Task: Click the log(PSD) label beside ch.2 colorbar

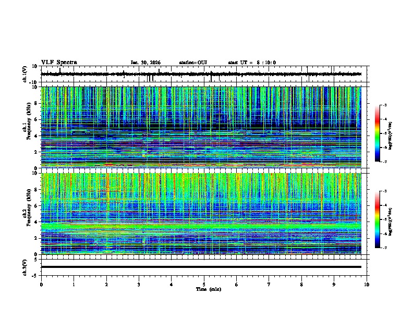Action: 391,222
